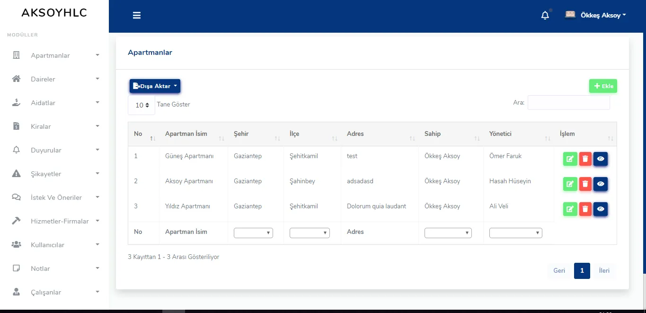Image resolution: width=646 pixels, height=313 pixels.
Task: Expand the Kiralar sidebar menu
Action: [x=54, y=126]
